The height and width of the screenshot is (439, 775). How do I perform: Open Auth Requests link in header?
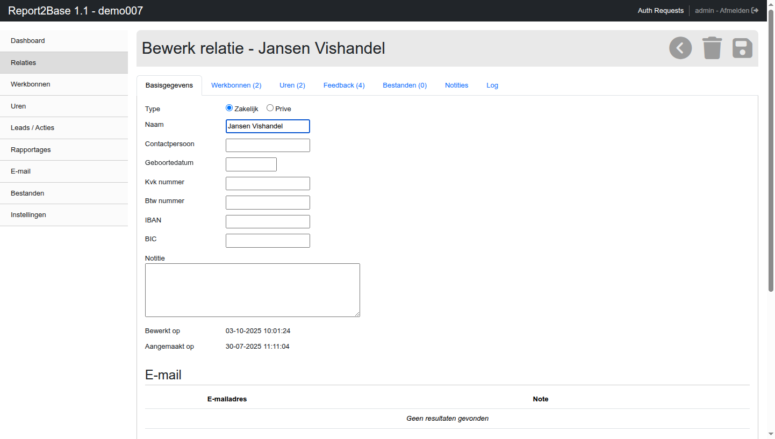click(661, 11)
